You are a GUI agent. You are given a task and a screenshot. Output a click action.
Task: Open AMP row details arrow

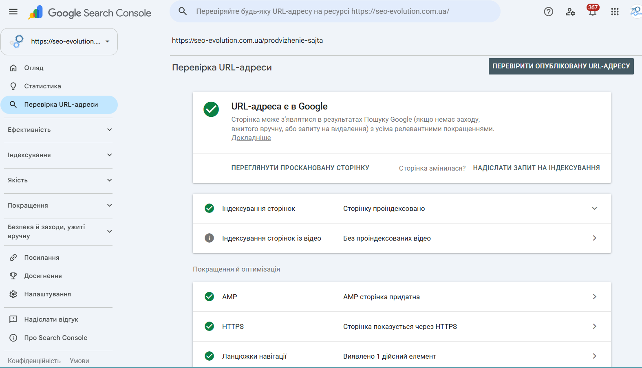[x=594, y=297]
